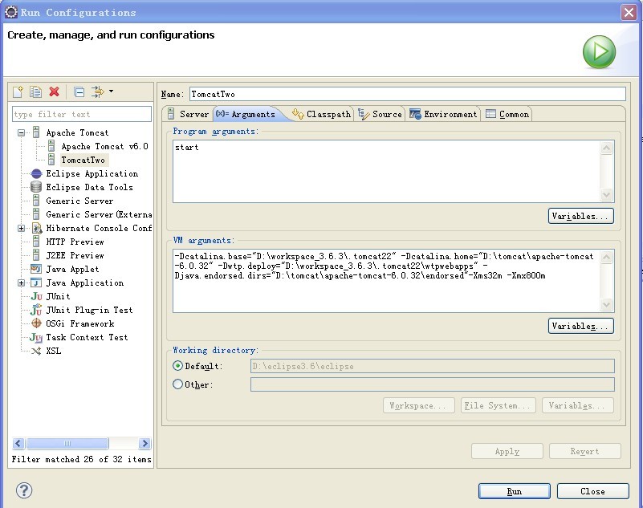
Task: Click the green Run arrow banner icon
Action: pyautogui.click(x=599, y=52)
